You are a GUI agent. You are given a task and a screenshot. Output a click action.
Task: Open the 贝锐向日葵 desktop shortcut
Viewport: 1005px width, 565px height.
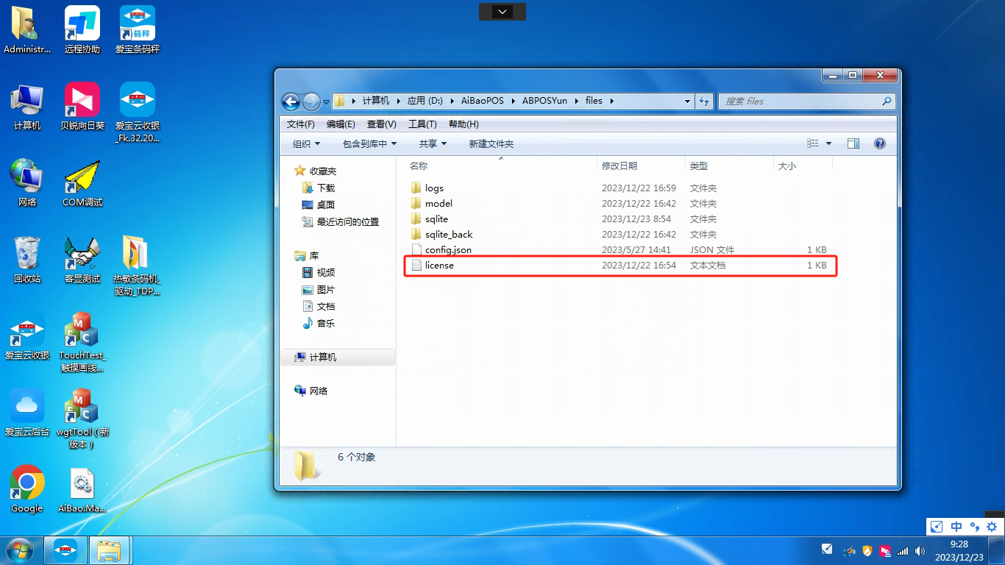click(x=82, y=106)
